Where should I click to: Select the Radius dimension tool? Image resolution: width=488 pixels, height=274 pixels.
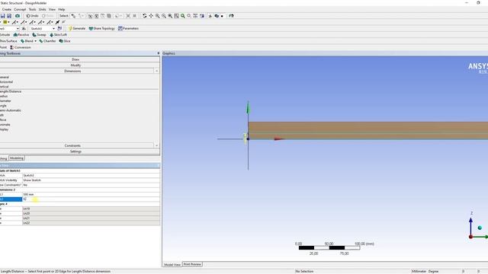(x=4, y=97)
